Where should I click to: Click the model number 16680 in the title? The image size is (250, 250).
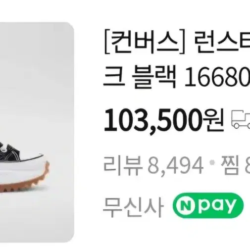pos(217,77)
